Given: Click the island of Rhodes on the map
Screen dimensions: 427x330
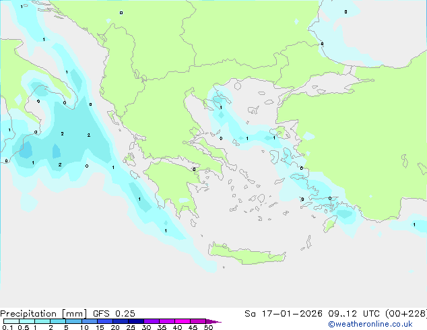Looking at the screenshot, I should tap(330, 224).
